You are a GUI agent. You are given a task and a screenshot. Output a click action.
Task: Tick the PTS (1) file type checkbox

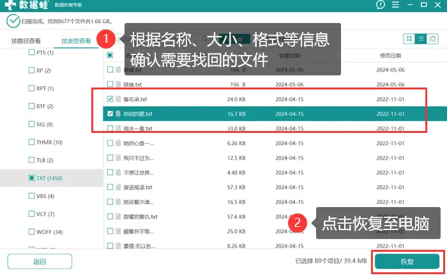click(32, 52)
